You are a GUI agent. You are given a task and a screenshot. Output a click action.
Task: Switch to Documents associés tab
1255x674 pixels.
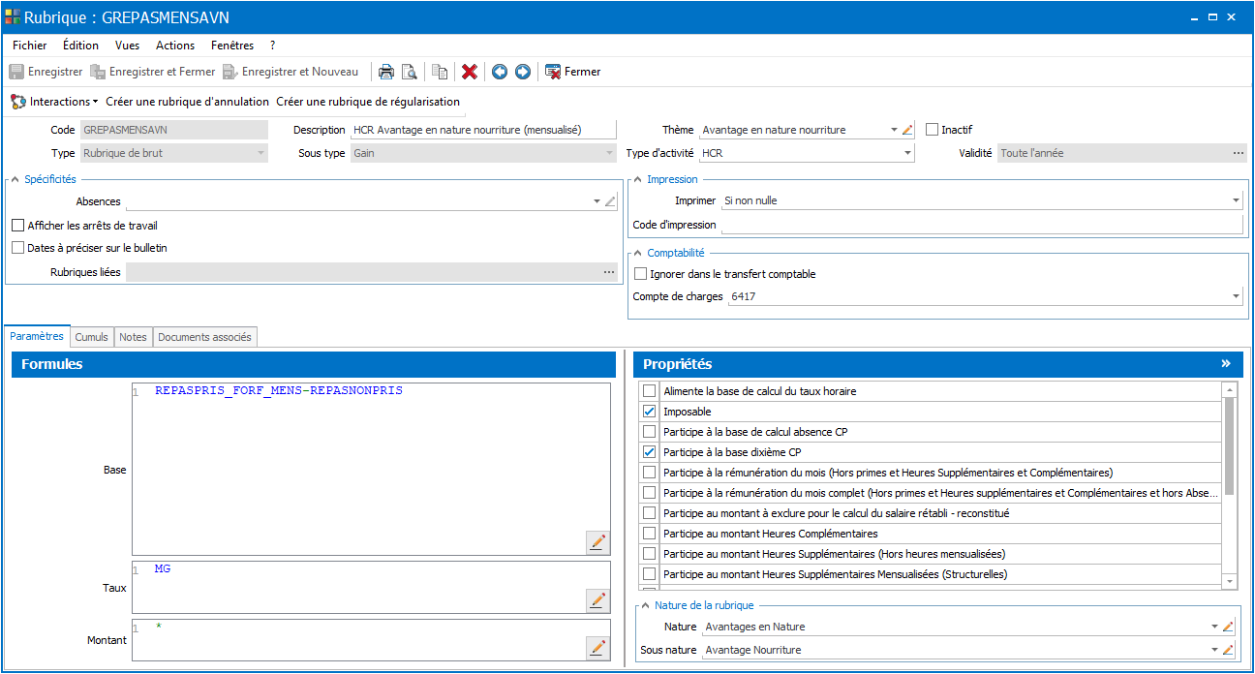click(204, 337)
